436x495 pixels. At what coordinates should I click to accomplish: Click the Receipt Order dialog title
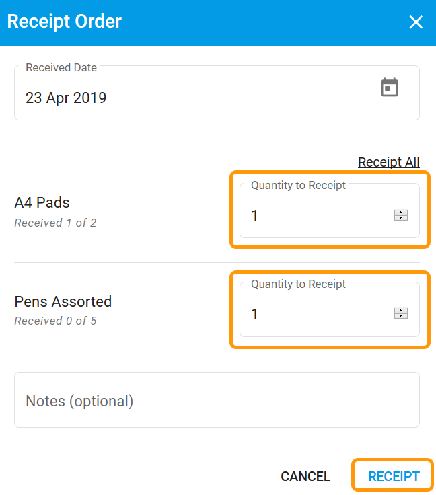[65, 22]
